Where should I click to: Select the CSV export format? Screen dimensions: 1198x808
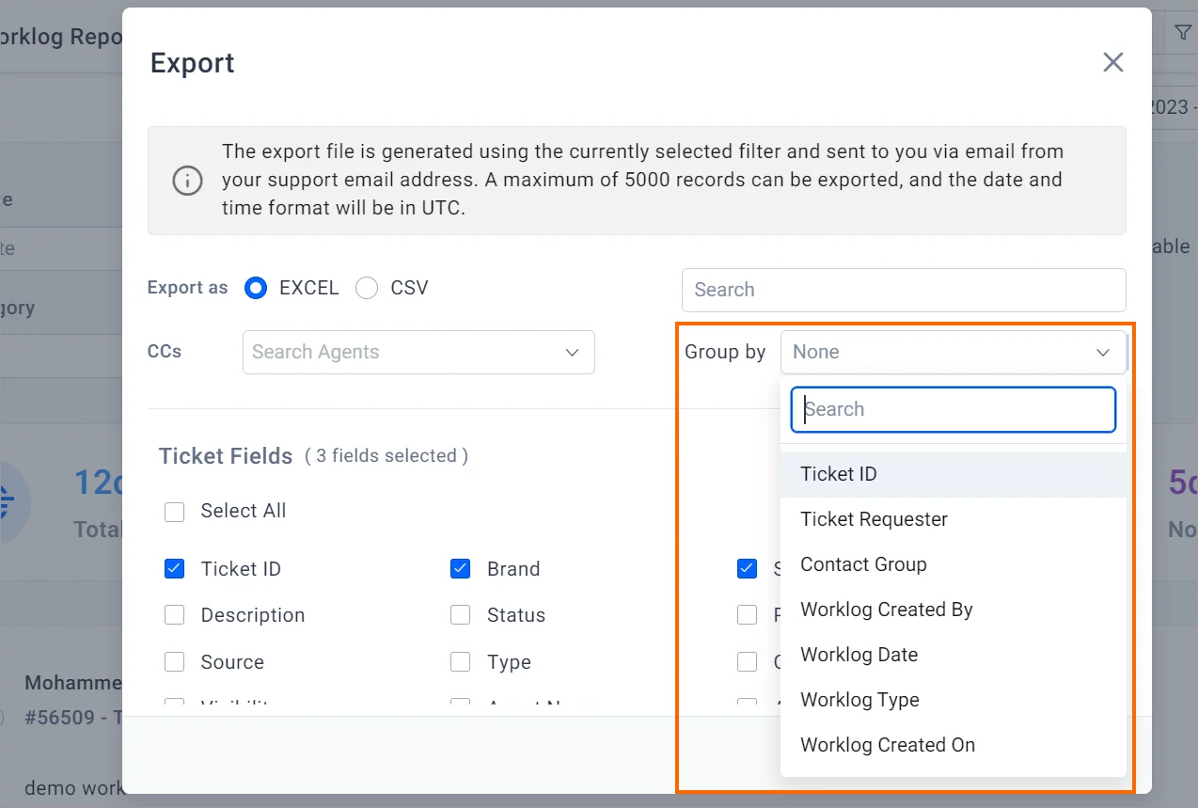pyautogui.click(x=367, y=288)
